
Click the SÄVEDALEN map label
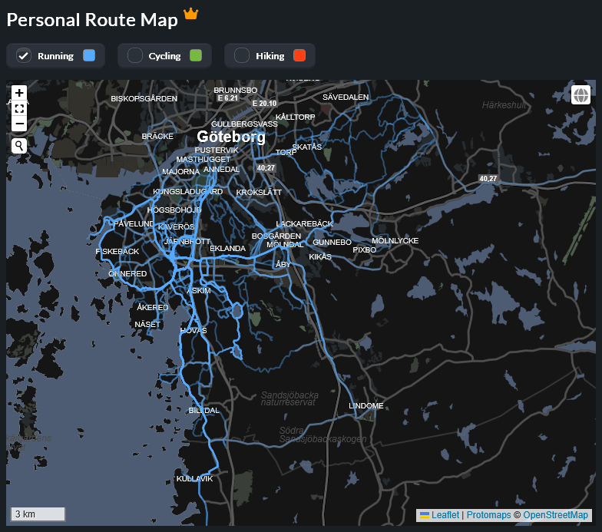coord(346,97)
